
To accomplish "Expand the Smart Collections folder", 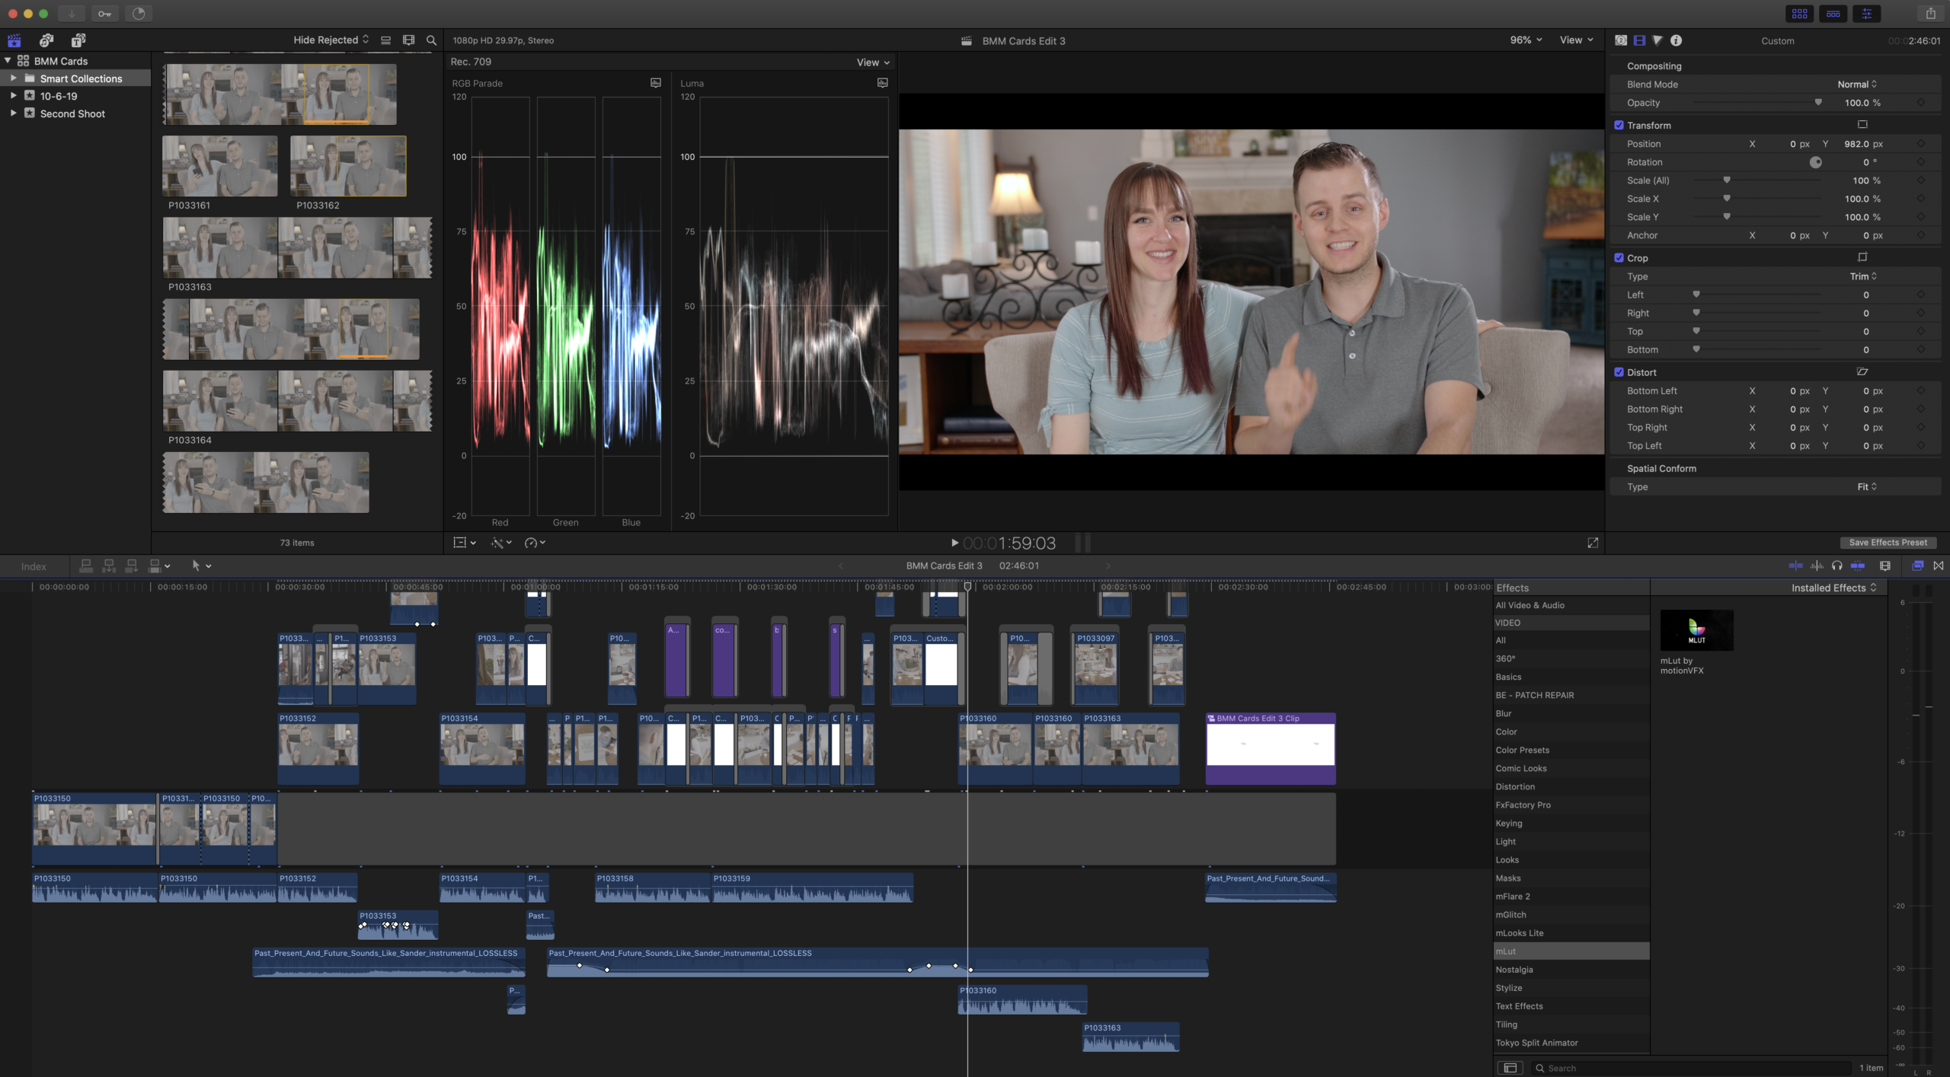I will pos(13,78).
